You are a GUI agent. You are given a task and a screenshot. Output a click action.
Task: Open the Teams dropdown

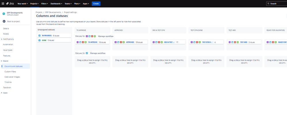pyautogui.click(x=68, y=4)
